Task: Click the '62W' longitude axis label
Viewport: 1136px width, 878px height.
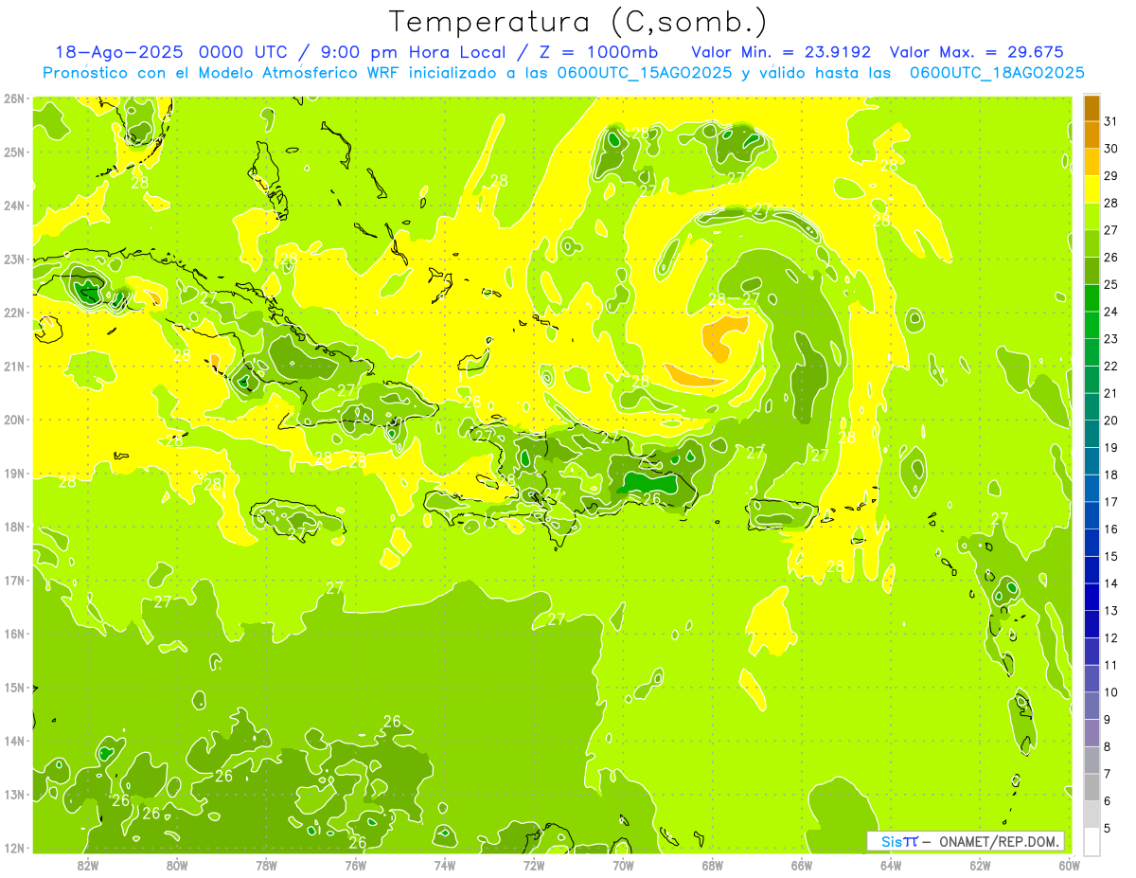Action: tap(980, 865)
